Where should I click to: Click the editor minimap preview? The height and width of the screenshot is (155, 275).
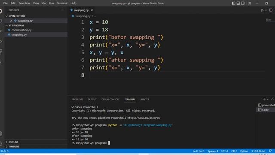[268, 20]
